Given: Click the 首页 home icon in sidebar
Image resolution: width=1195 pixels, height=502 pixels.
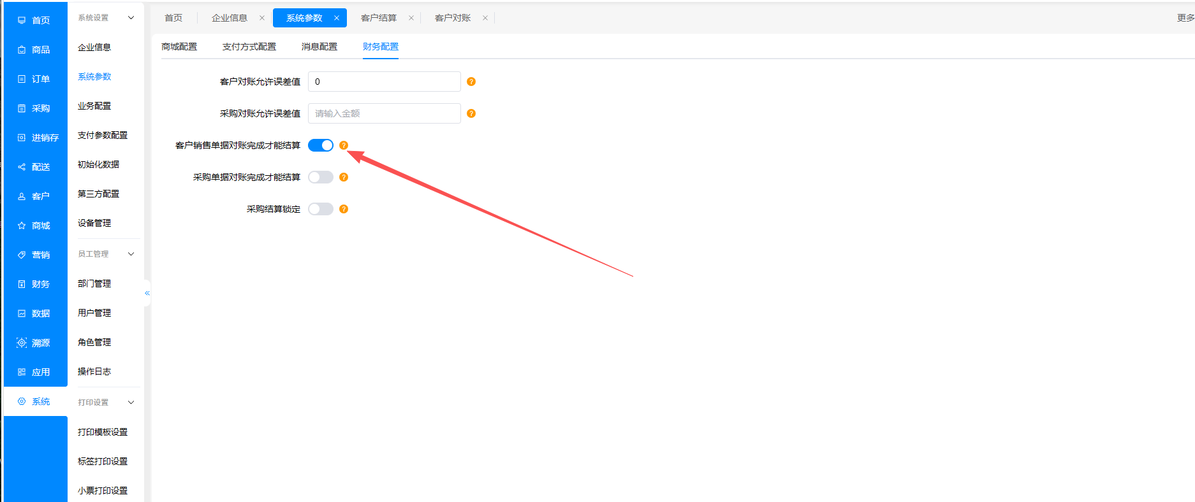Looking at the screenshot, I should pyautogui.click(x=22, y=20).
